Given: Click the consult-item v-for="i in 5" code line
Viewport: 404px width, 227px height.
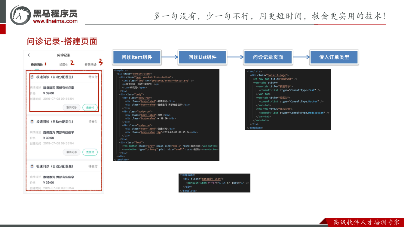Looking at the screenshot, I should point(218,183).
